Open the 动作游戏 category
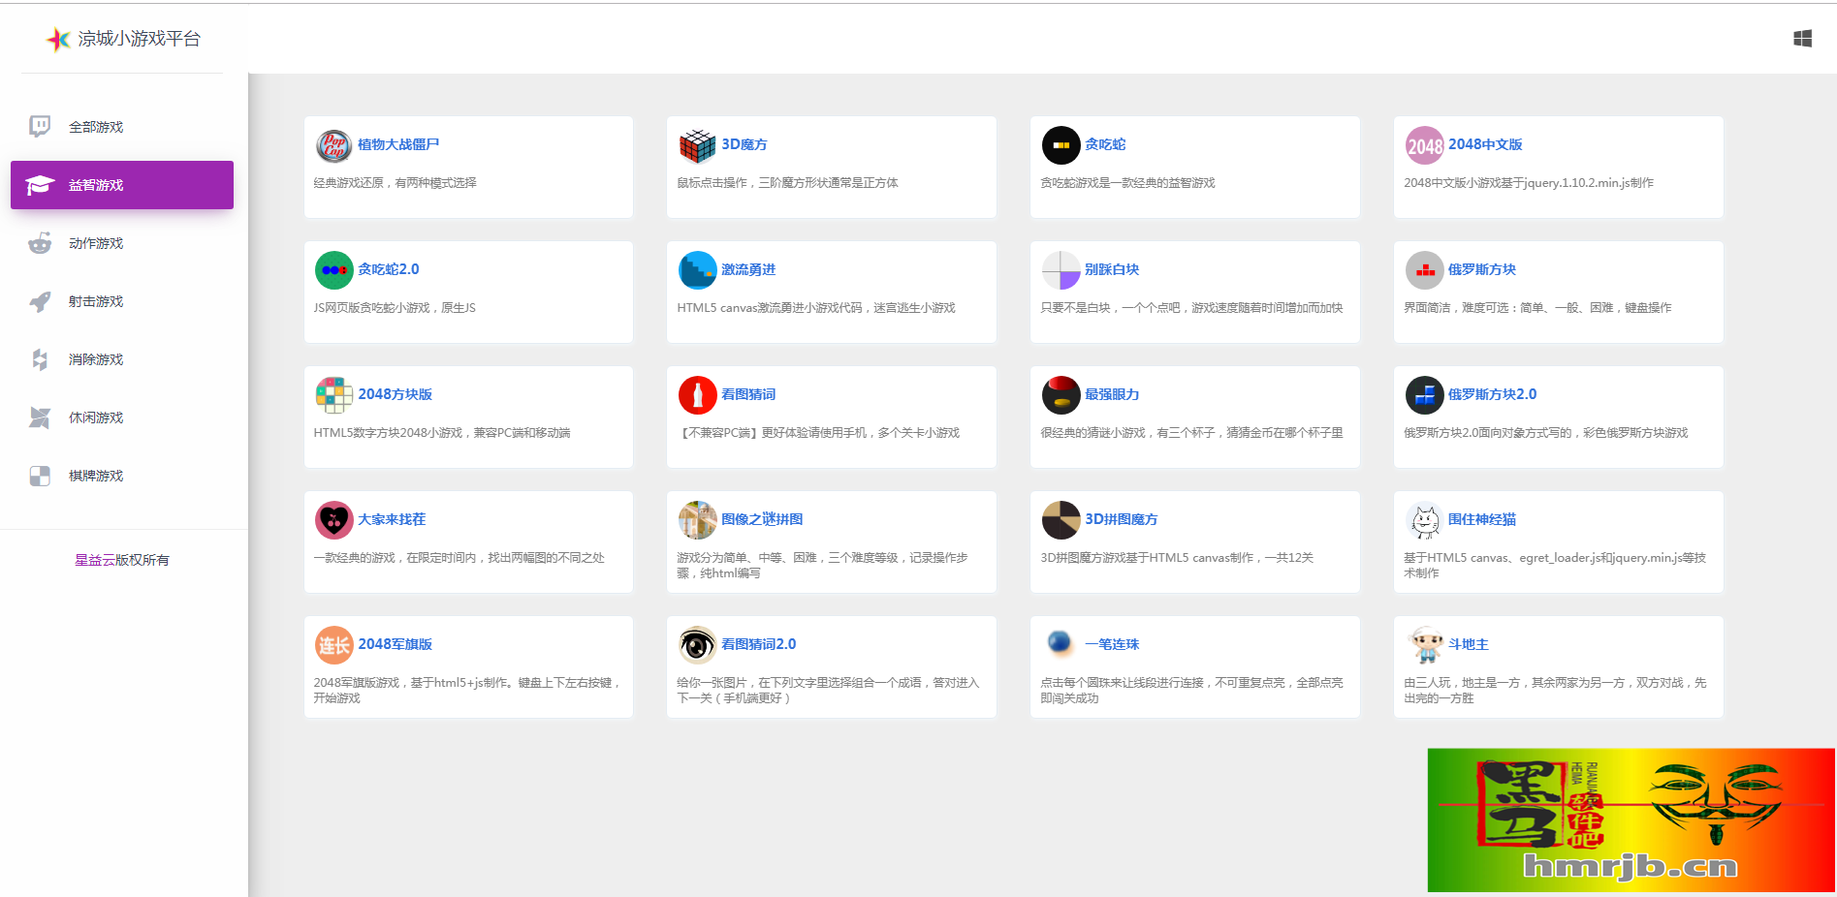 tap(95, 243)
